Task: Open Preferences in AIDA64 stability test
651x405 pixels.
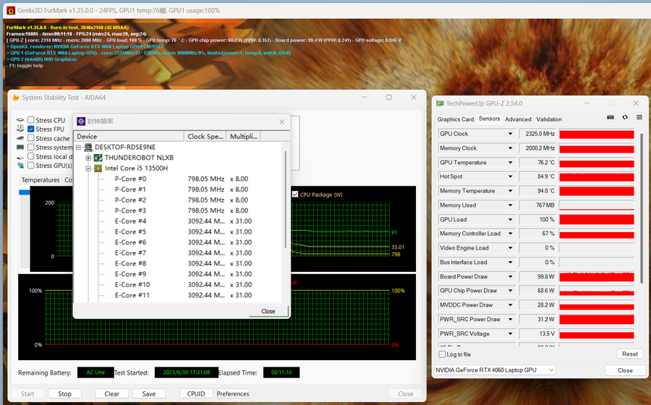Action: (233, 394)
